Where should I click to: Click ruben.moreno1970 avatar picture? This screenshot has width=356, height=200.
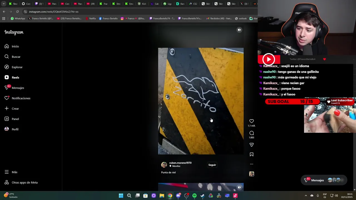pos(164,165)
